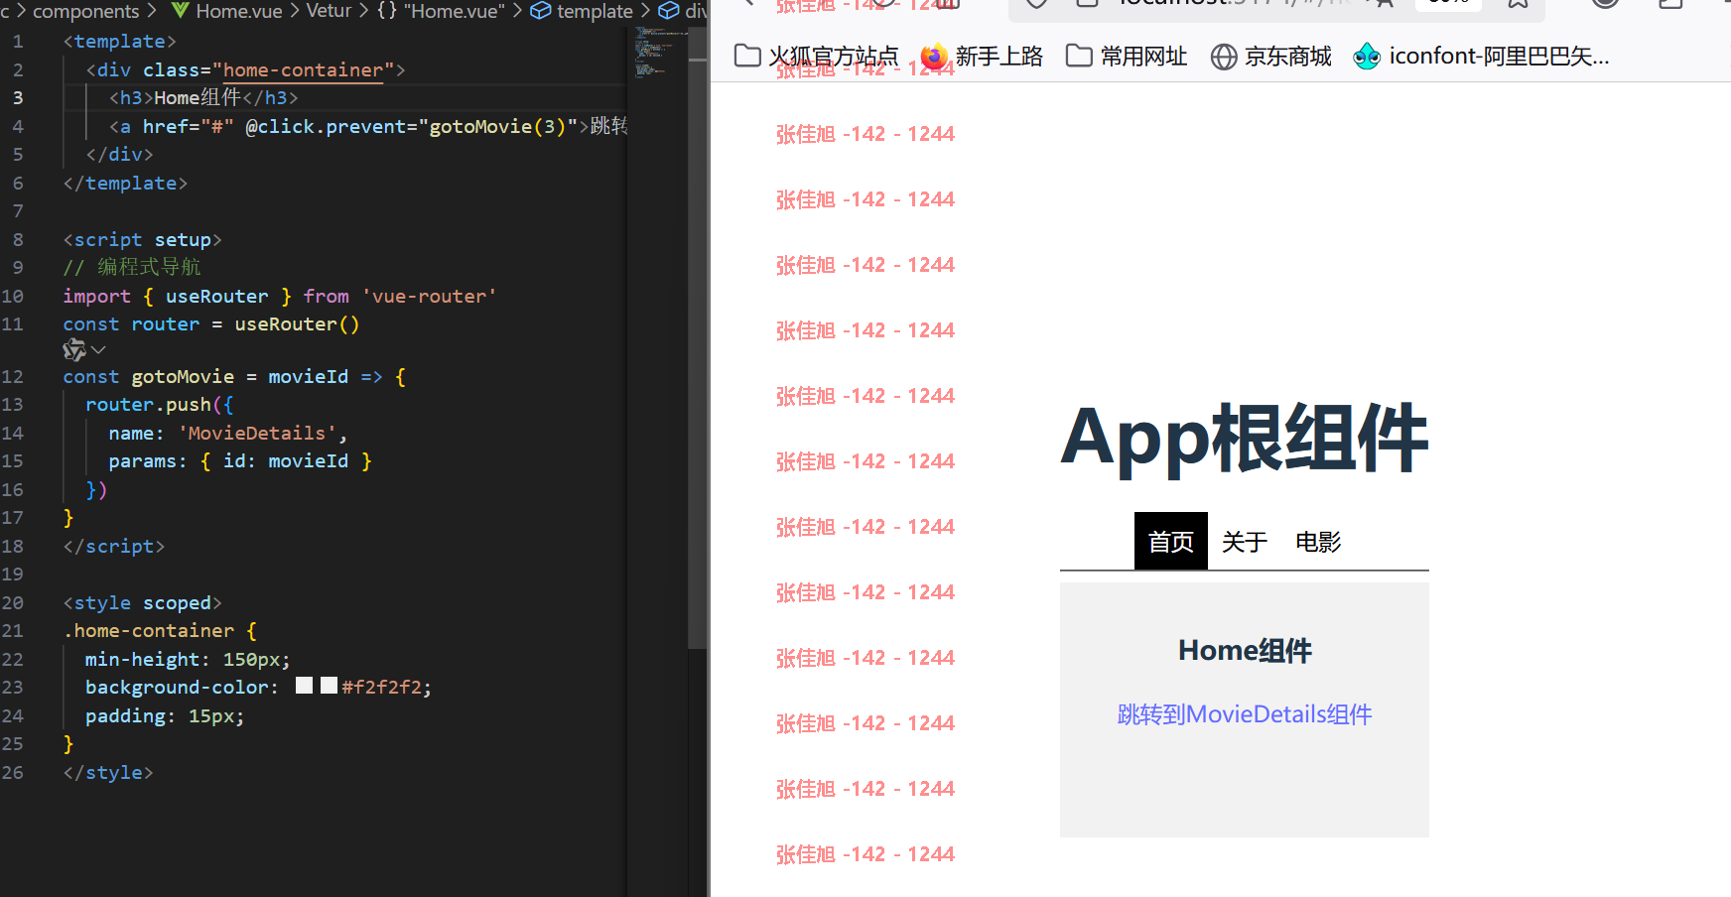Switch to the 电影 navigation tab
This screenshot has height=897, width=1731.
[x=1318, y=541]
